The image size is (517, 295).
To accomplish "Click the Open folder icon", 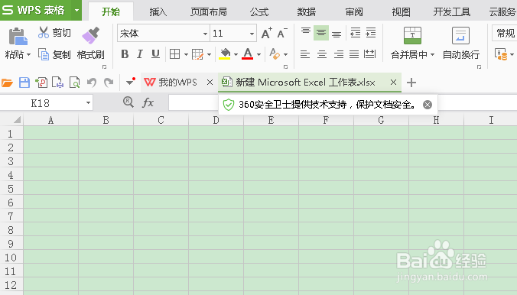I will pyautogui.click(x=7, y=83).
